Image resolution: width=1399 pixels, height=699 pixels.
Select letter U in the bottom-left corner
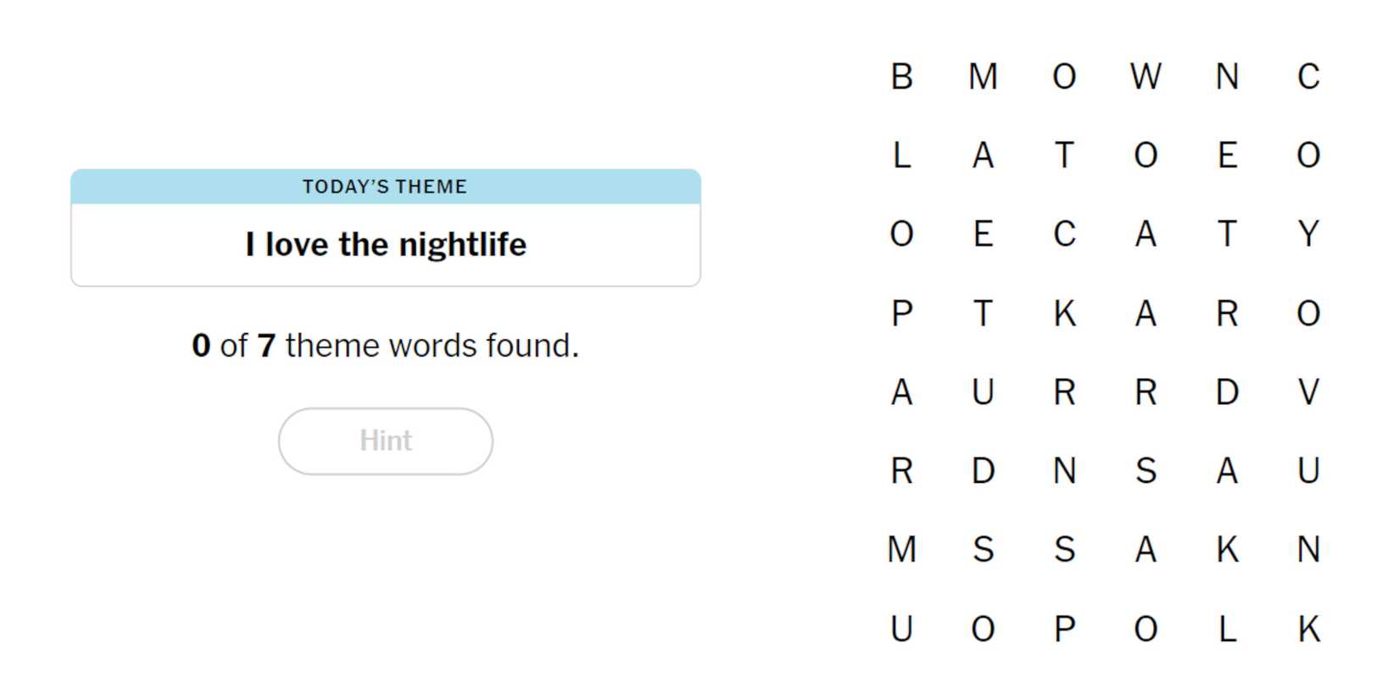901,629
